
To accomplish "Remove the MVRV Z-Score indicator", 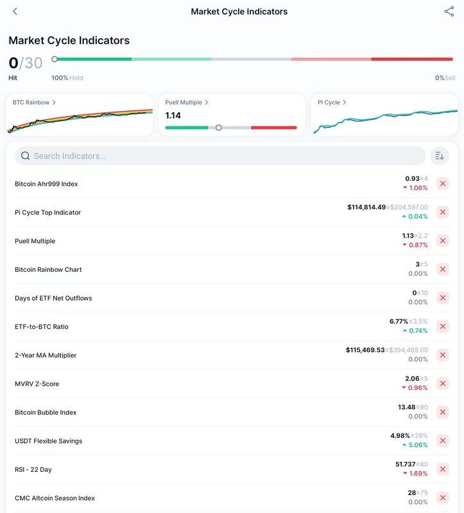I will [443, 383].
